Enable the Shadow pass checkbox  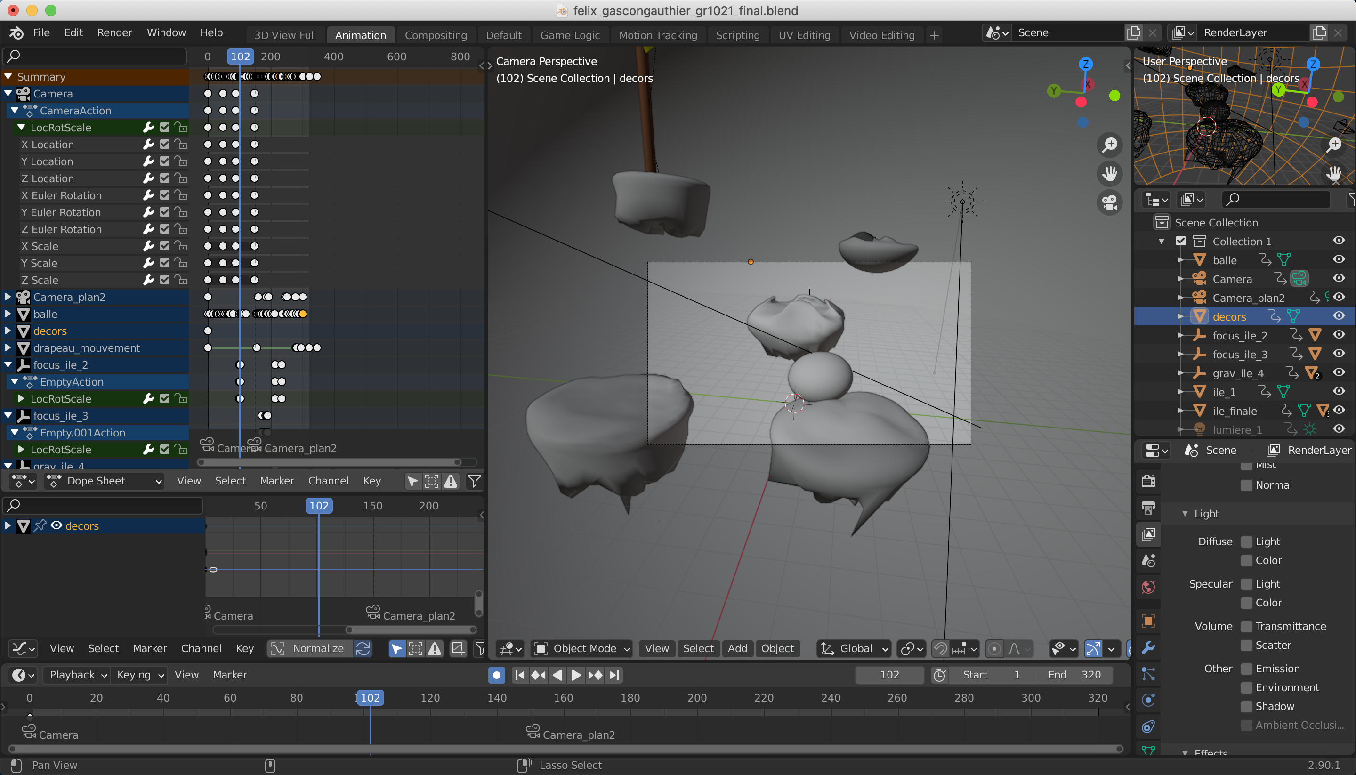point(1246,706)
